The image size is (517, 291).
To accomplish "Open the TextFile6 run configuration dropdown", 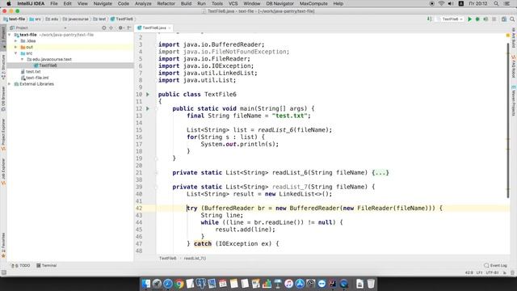I will (451, 19).
